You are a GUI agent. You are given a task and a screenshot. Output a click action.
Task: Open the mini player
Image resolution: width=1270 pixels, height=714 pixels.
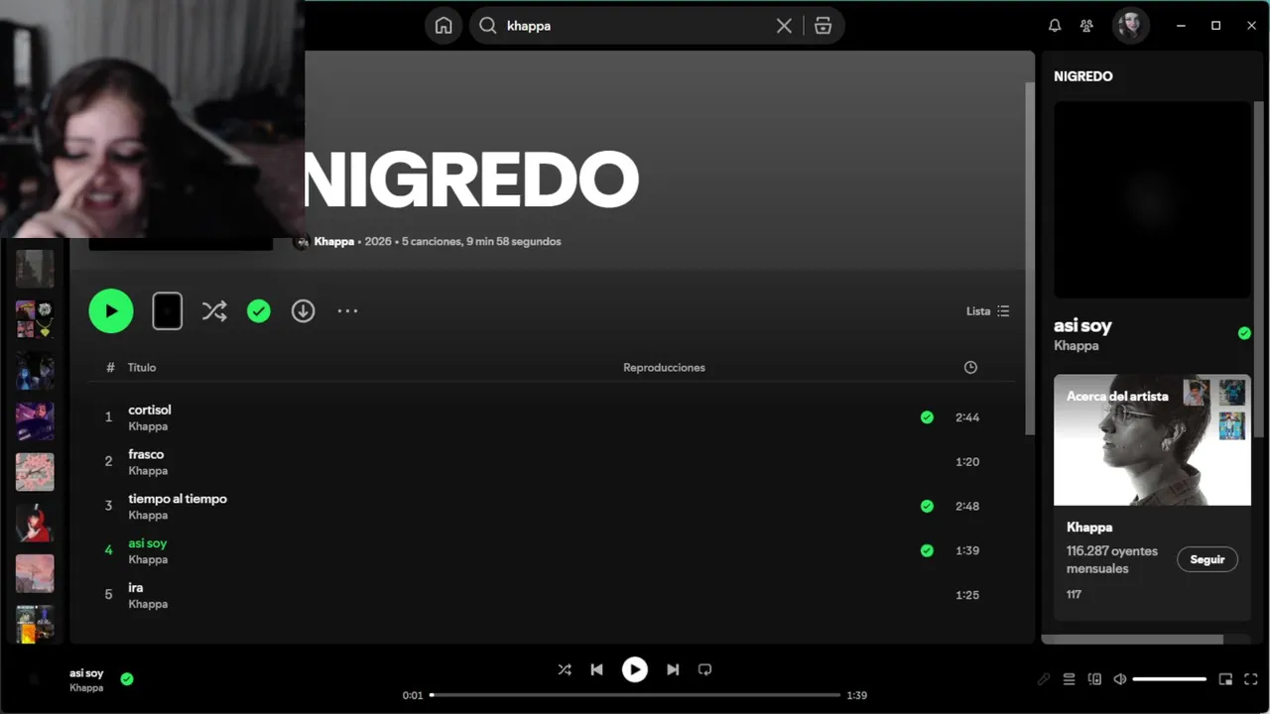[1225, 679]
